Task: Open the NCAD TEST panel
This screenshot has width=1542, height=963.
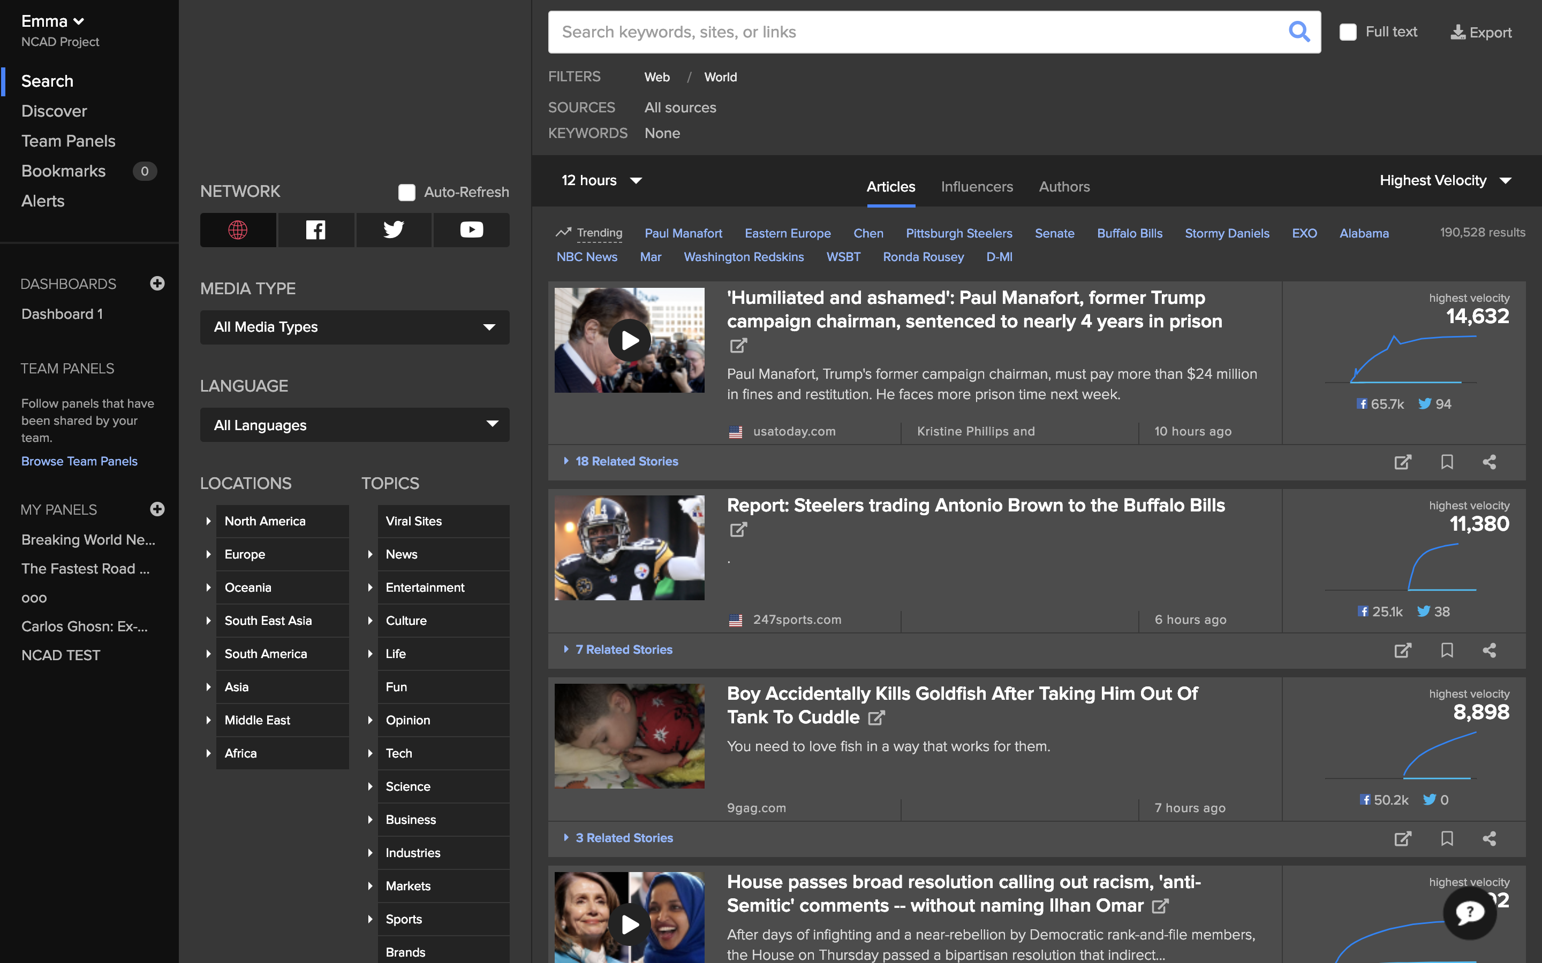Action: click(61, 655)
